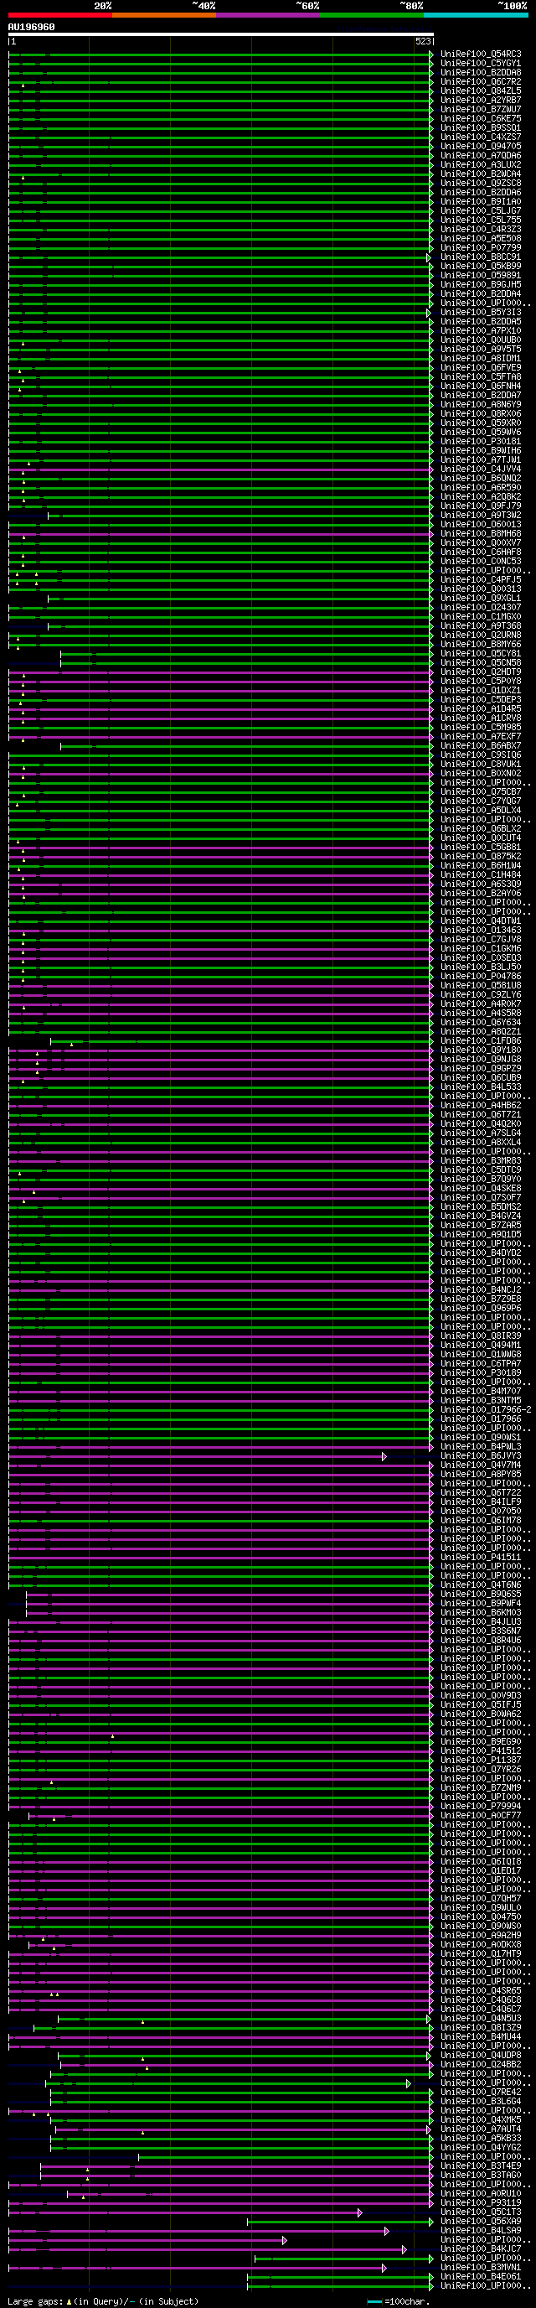Select the UniRef100_A7PX10 hit label

[481, 330]
